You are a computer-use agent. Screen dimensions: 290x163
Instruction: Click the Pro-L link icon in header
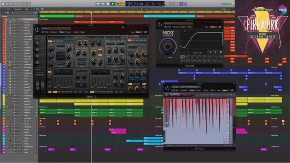point(232,91)
